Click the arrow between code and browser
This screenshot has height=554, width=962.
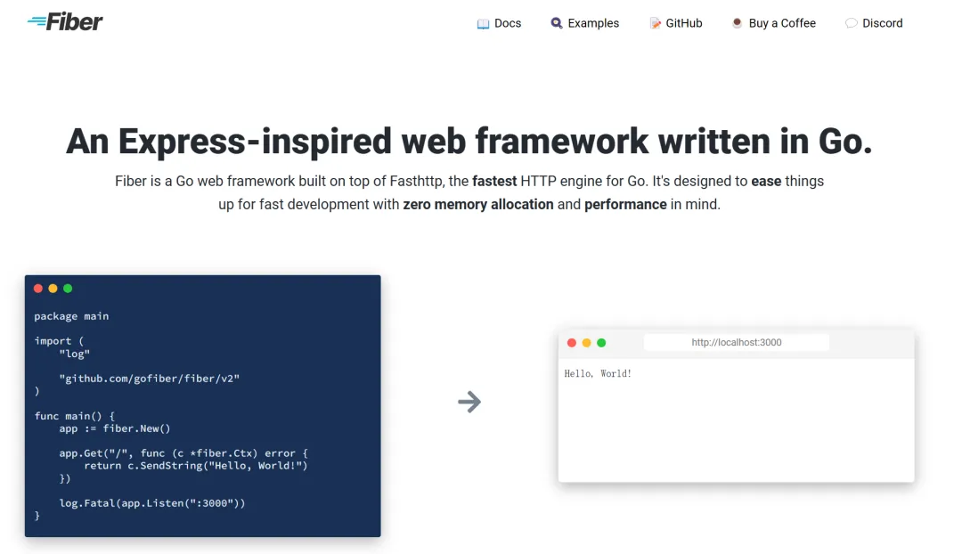pyautogui.click(x=469, y=402)
